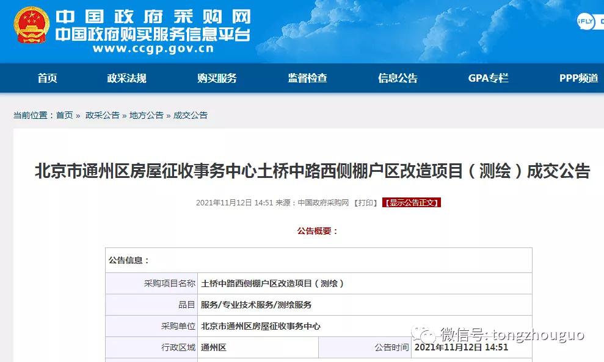Click the 首页 breadcrumb link
604x362 pixels.
(65, 115)
